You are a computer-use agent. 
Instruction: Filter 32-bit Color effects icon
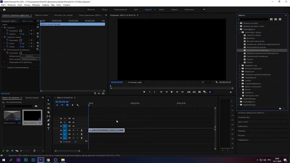click(x=275, y=19)
